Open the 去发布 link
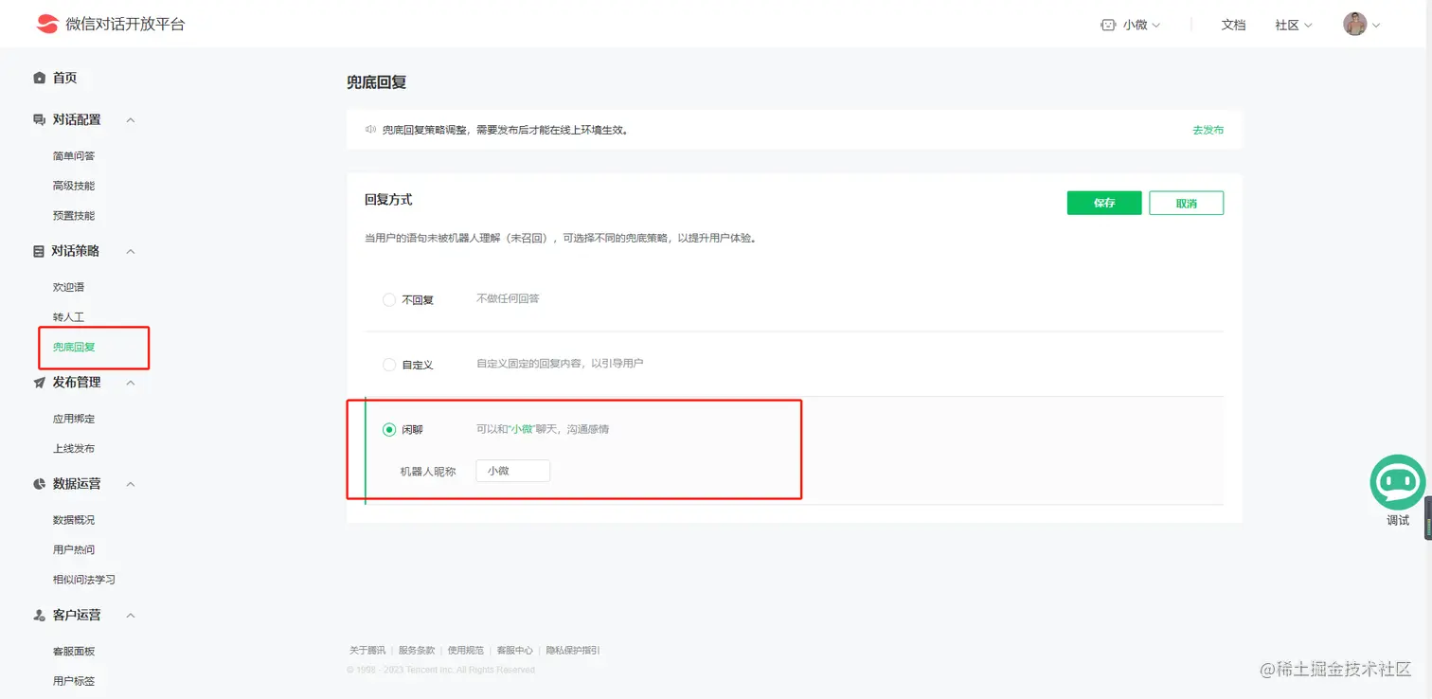 pyautogui.click(x=1208, y=130)
